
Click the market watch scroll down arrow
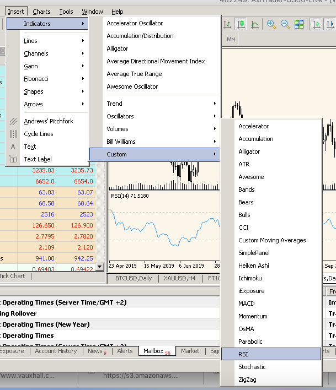pyautogui.click(x=100, y=267)
